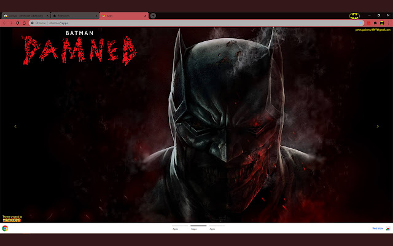Click the Chrome site info chip in address bar
393x246 pixels.
point(38,23)
